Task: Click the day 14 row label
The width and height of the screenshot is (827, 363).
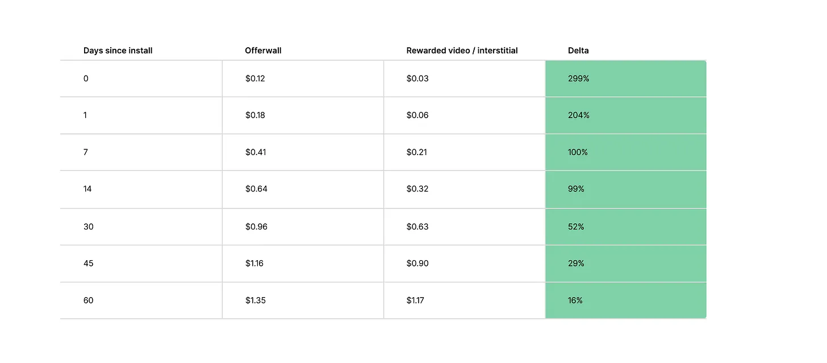Action: click(87, 189)
